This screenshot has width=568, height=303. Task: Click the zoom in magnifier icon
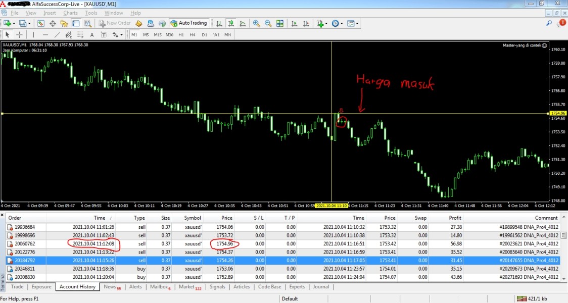coord(256,23)
